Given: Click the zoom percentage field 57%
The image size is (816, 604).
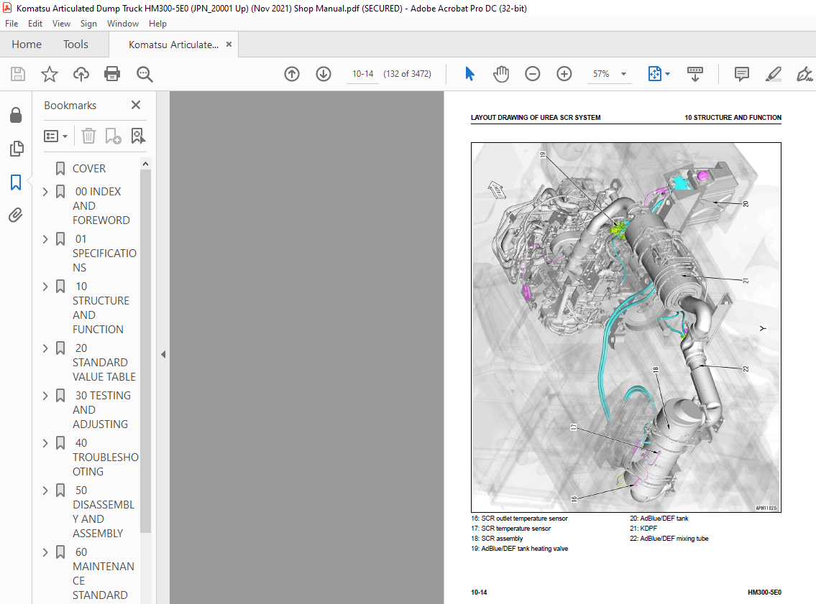Looking at the screenshot, I should click(x=601, y=74).
